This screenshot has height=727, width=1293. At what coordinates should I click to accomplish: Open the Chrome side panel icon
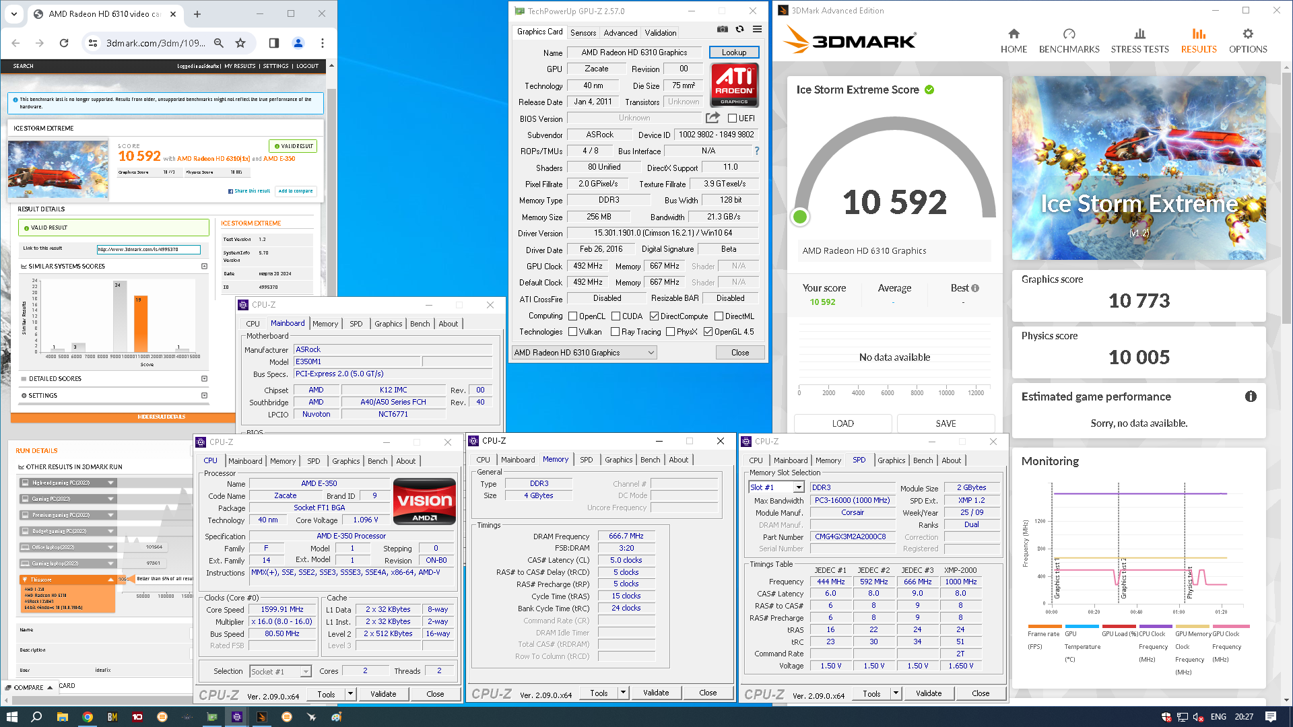click(x=273, y=43)
